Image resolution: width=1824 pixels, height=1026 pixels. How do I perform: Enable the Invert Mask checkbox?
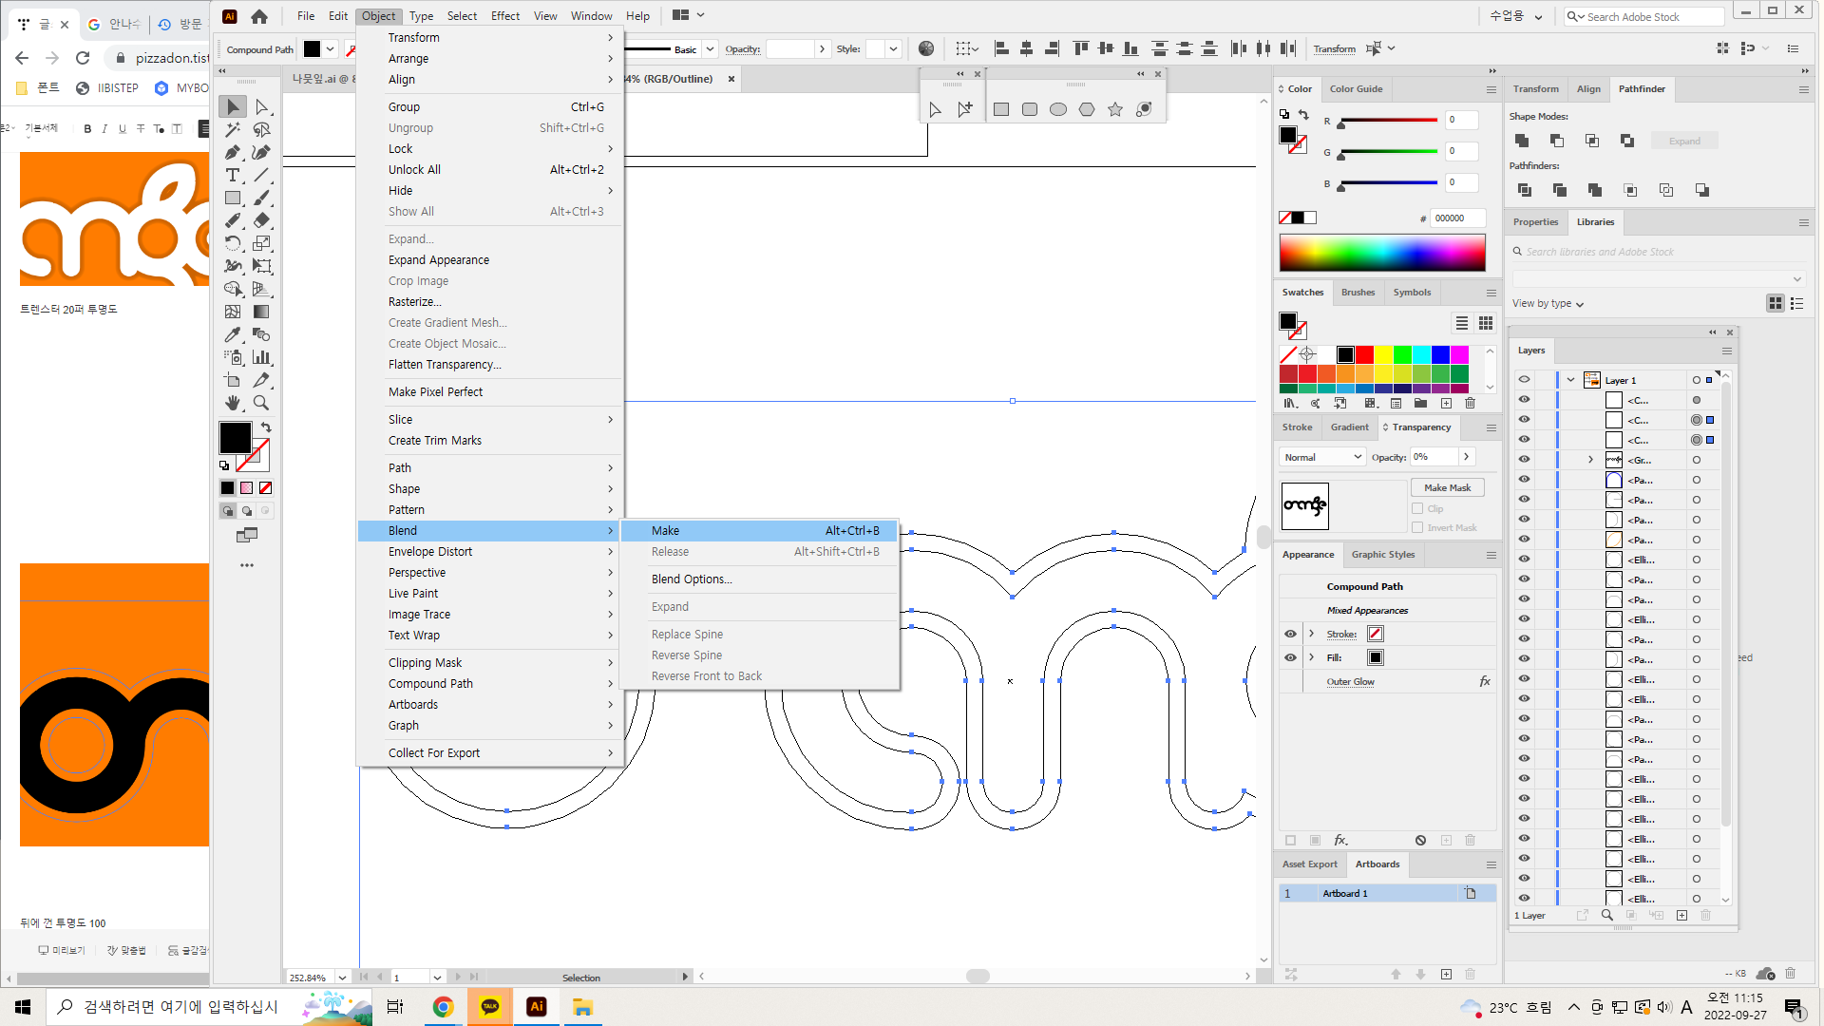coord(1417,528)
